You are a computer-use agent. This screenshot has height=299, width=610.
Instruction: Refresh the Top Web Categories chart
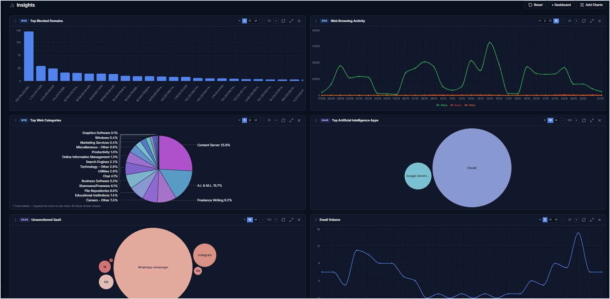283,120
